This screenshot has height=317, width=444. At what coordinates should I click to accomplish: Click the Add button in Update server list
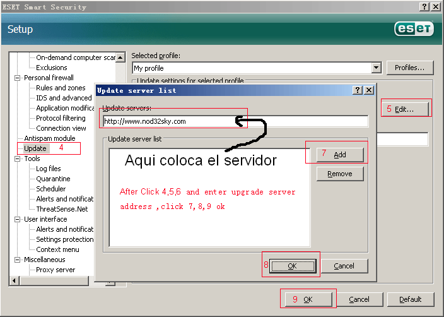[x=340, y=155]
